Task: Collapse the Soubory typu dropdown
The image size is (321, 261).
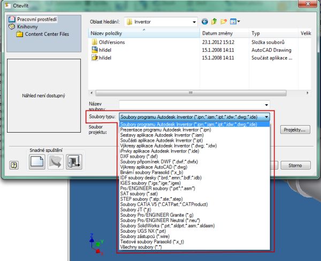Action: tap(266, 116)
